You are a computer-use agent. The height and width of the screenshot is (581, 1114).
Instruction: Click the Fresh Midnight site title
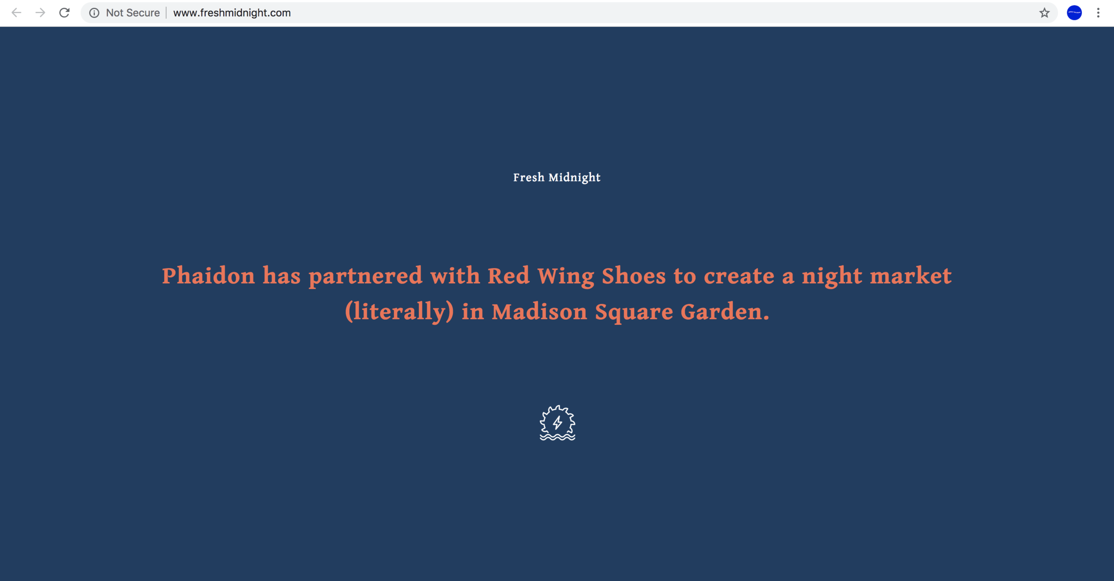tap(557, 178)
